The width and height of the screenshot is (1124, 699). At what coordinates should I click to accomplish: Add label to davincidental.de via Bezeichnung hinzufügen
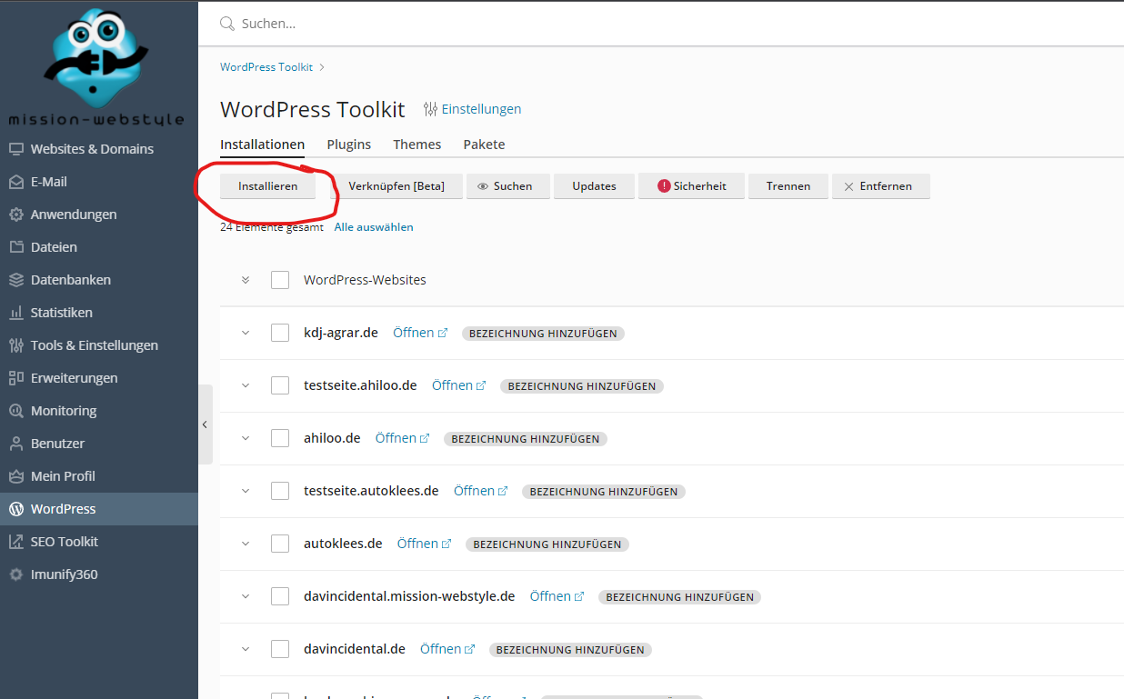[x=570, y=650]
